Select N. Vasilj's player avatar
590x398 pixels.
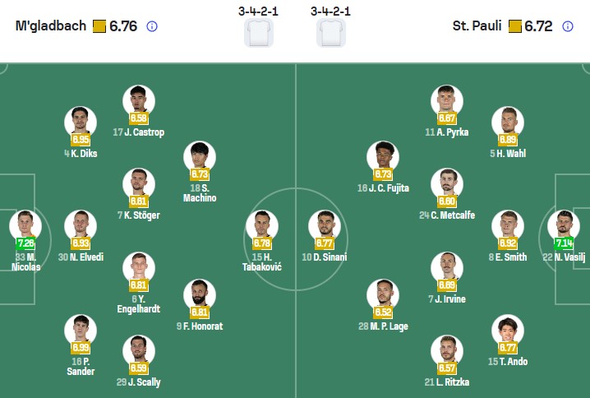pos(565,225)
